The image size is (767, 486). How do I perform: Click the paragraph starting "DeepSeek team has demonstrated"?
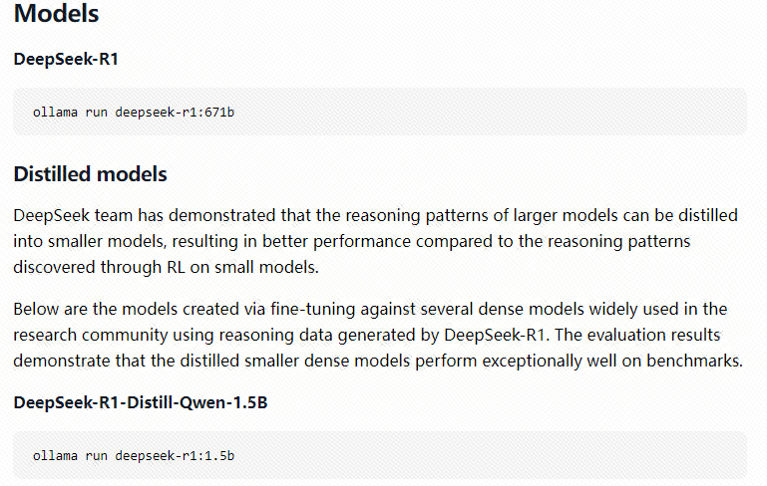[376, 241]
